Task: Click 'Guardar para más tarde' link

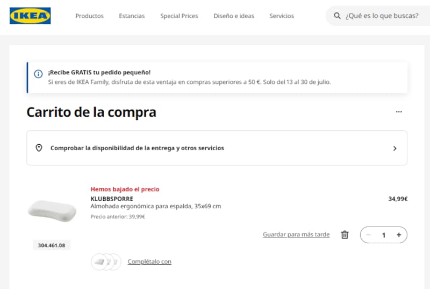Action: [296, 235]
